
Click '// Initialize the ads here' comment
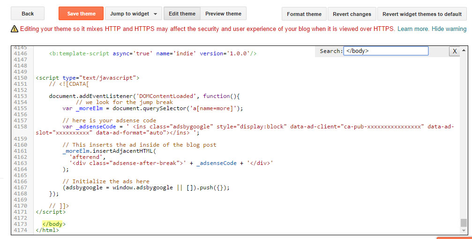(106, 181)
